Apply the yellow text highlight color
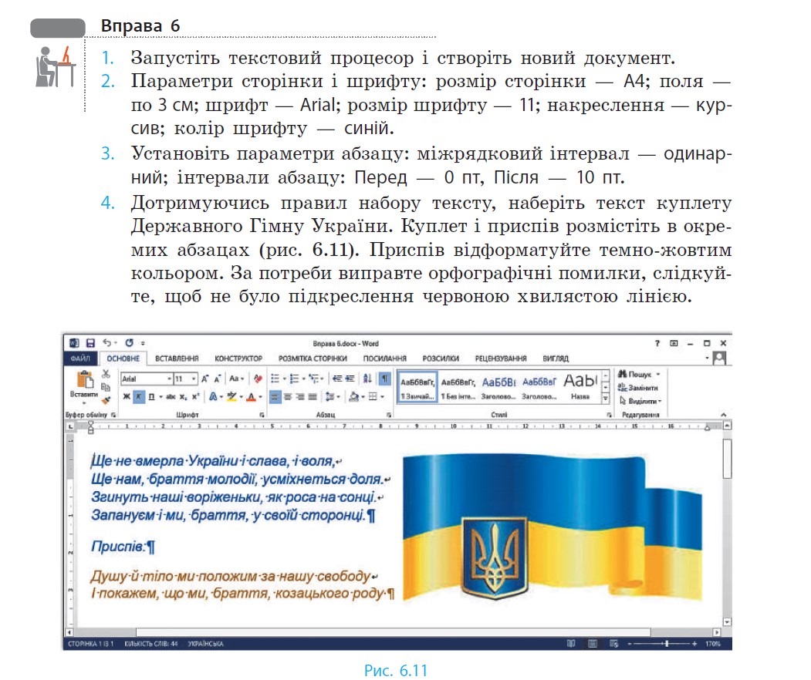This screenshot has width=811, height=680. click(x=231, y=397)
